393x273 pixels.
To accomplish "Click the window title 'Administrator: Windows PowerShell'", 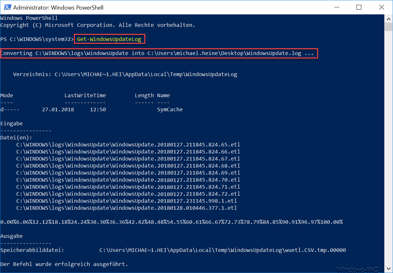I will 58,7.
